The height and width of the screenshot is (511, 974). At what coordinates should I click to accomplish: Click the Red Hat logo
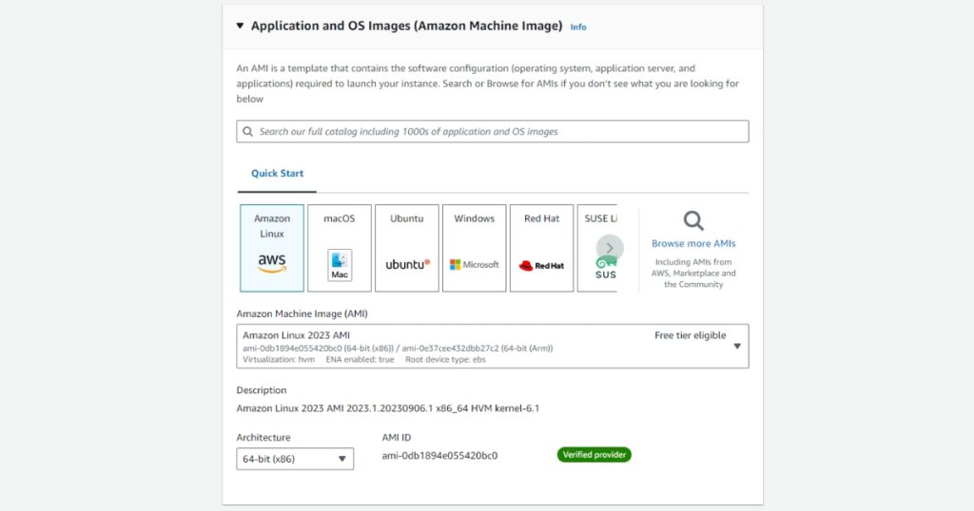tap(541, 265)
